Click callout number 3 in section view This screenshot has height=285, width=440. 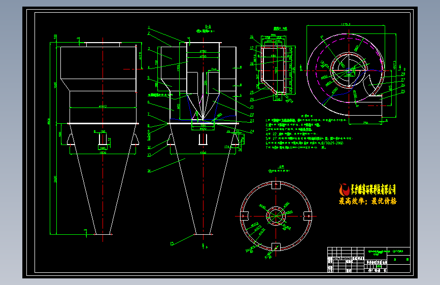click(149, 49)
